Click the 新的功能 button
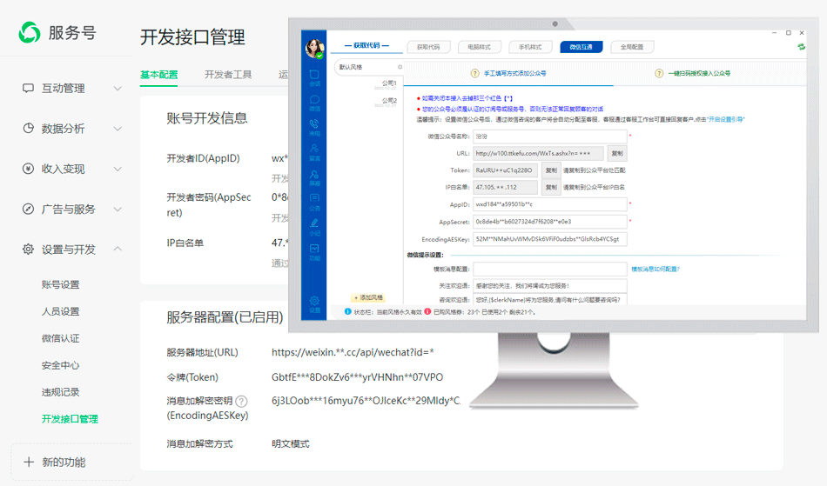827x486 pixels. tap(71, 462)
